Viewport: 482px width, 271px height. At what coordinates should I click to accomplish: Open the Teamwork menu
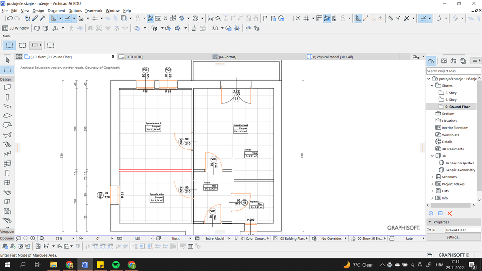(93, 10)
